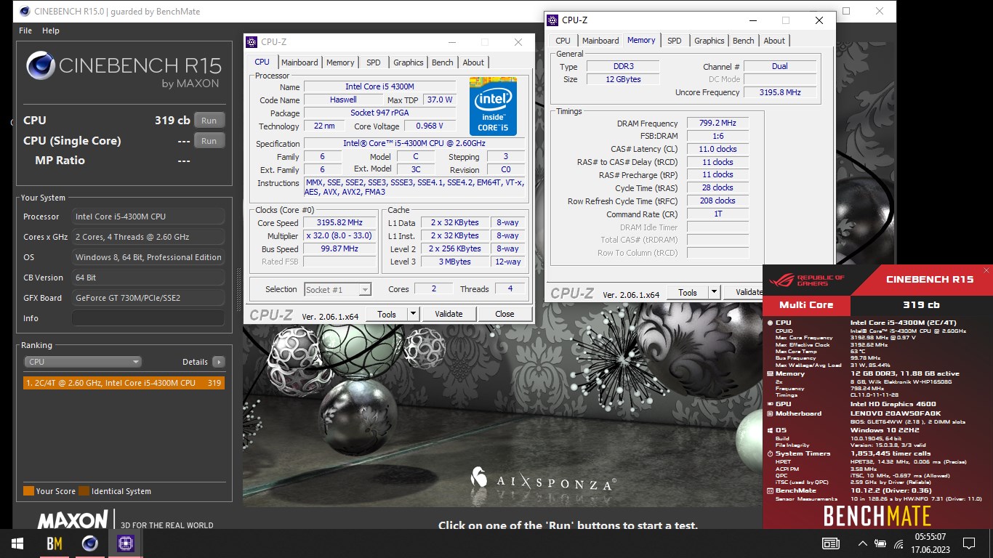Open Bench tab in left CPU-Z
The width and height of the screenshot is (993, 558).
[443, 62]
